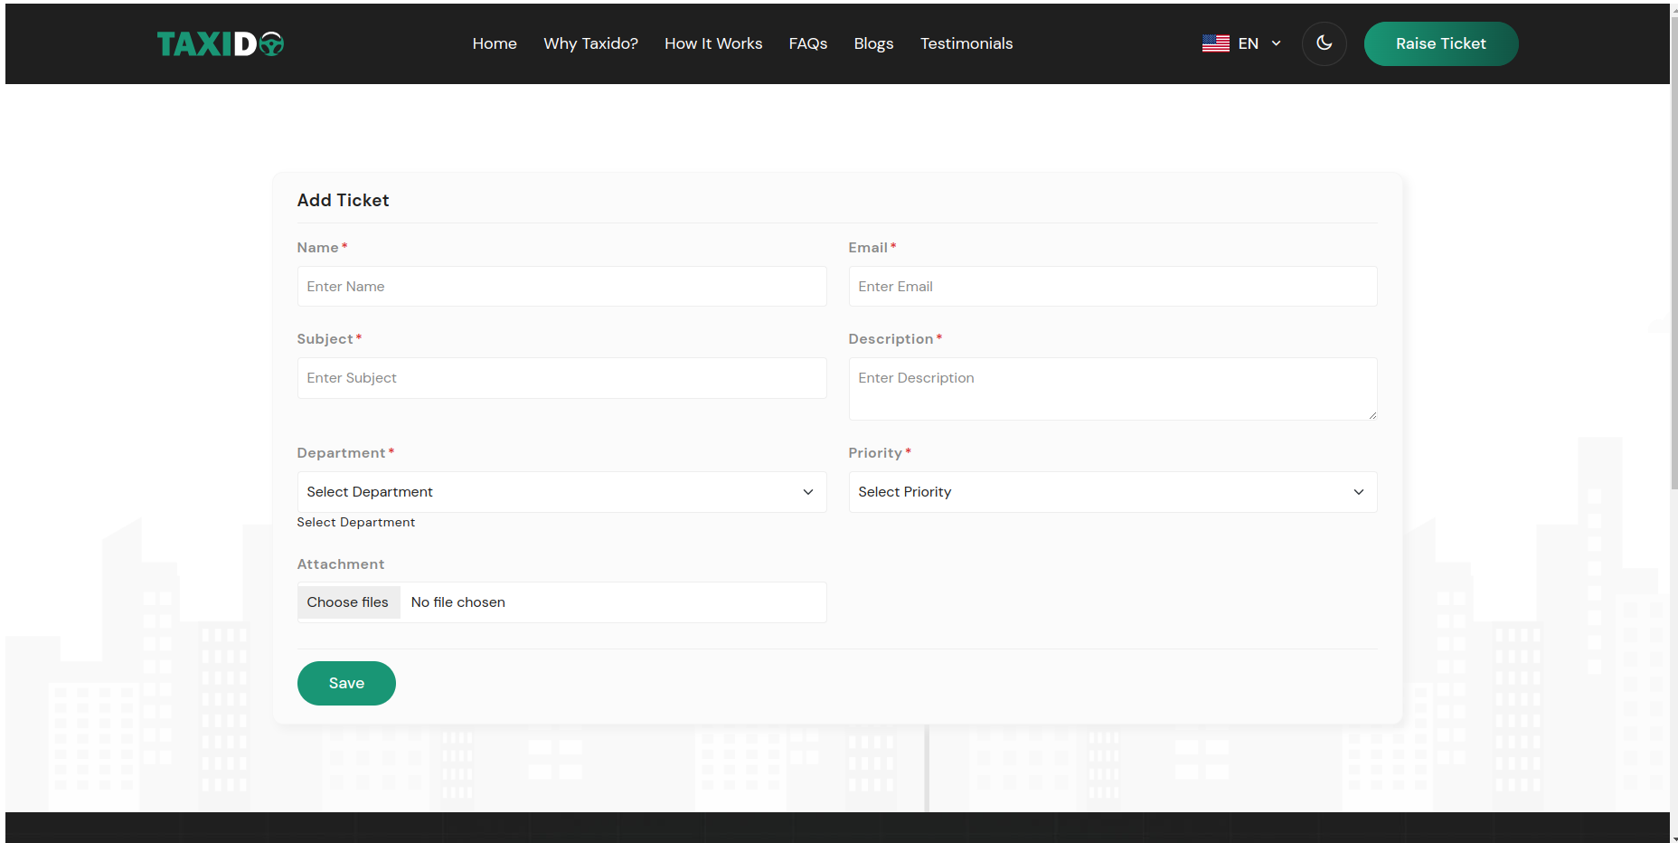The width and height of the screenshot is (1678, 843).
Task: Click the Choose files button
Action: (x=348, y=602)
